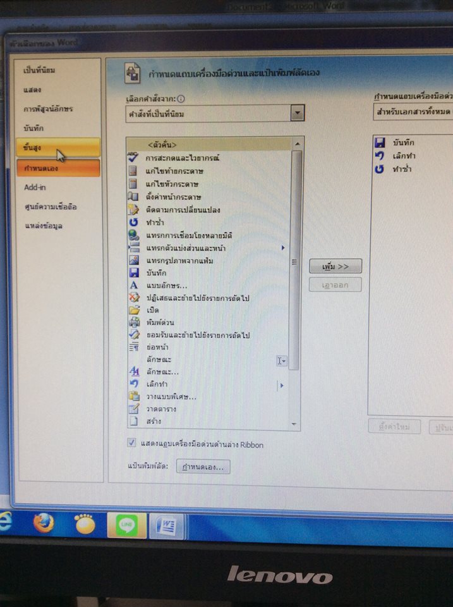The width and height of the screenshot is (453, 607).
Task: Click the command list scroll down arrow
Action: [x=294, y=425]
